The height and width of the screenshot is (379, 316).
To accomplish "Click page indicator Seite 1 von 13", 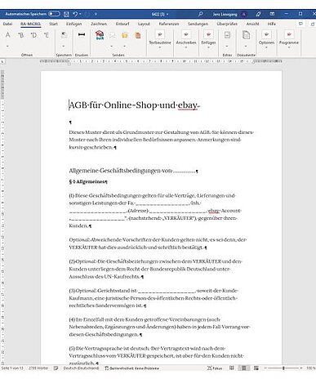I will 12,368.
